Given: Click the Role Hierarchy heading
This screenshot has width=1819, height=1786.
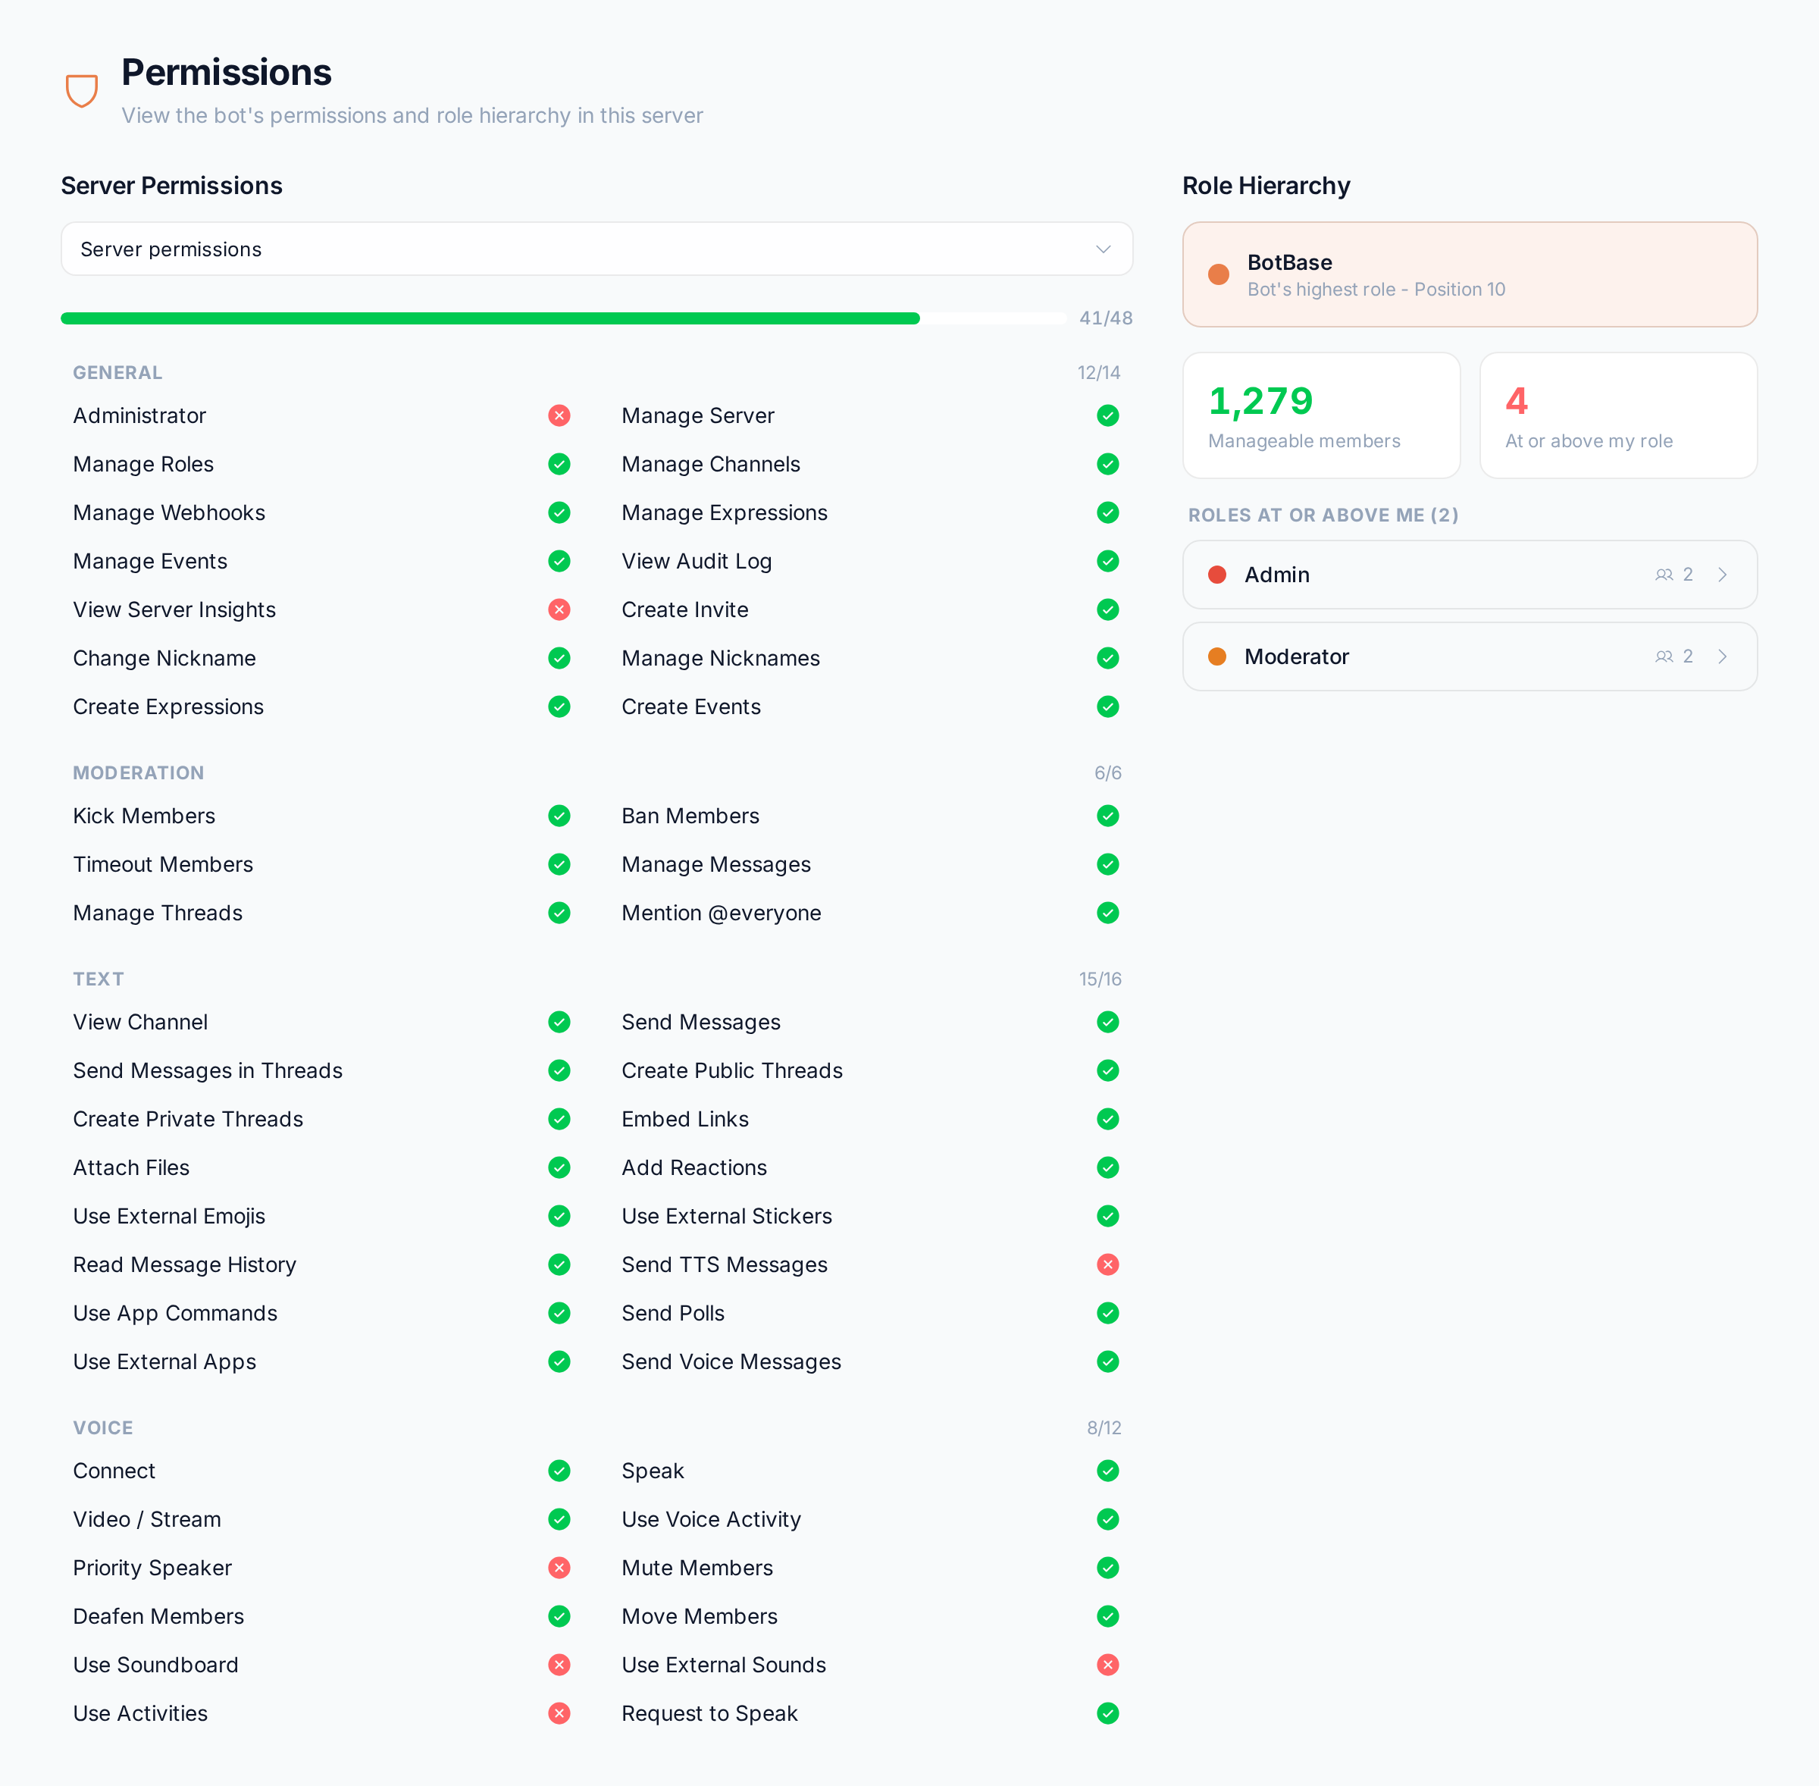Looking at the screenshot, I should click(1266, 186).
